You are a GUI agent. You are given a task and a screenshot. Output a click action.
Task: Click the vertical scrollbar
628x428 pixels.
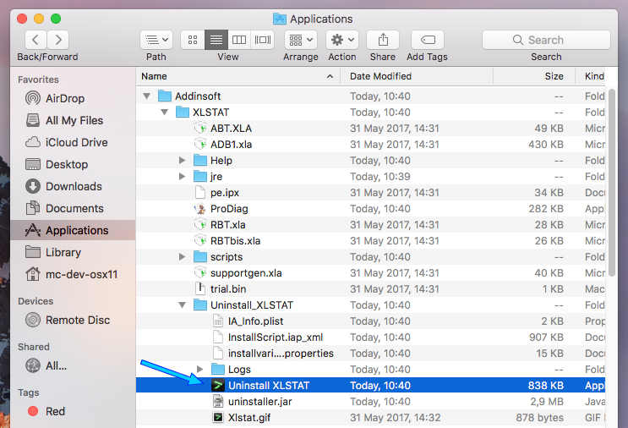pos(612,183)
